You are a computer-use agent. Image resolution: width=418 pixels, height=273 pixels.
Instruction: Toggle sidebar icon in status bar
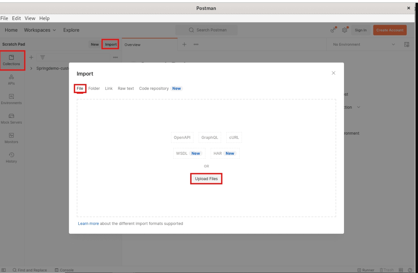coord(4,270)
